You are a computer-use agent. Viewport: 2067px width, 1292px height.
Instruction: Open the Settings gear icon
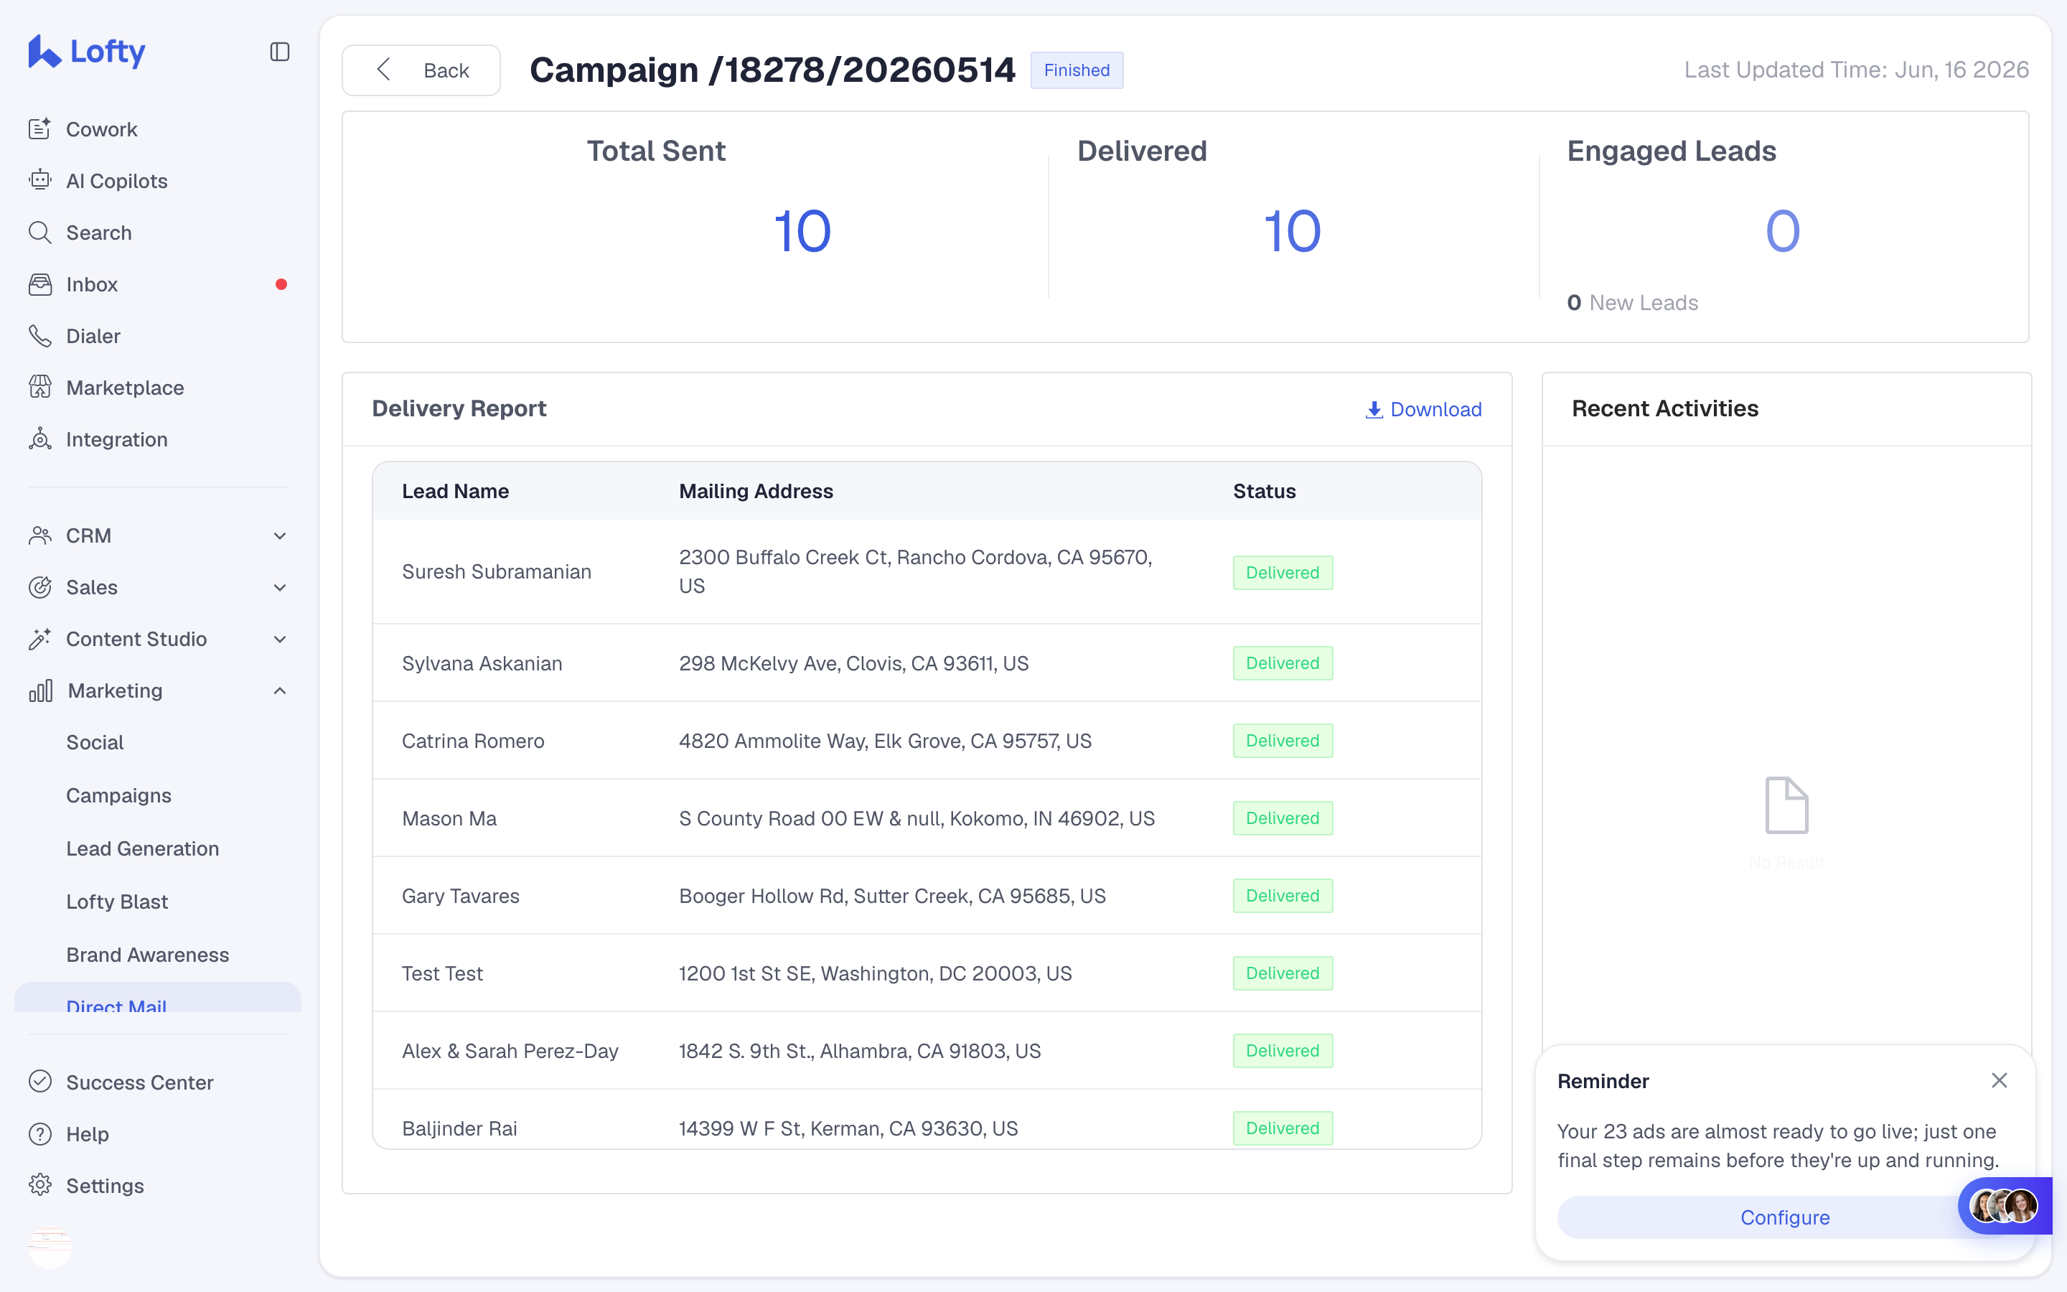(x=40, y=1185)
